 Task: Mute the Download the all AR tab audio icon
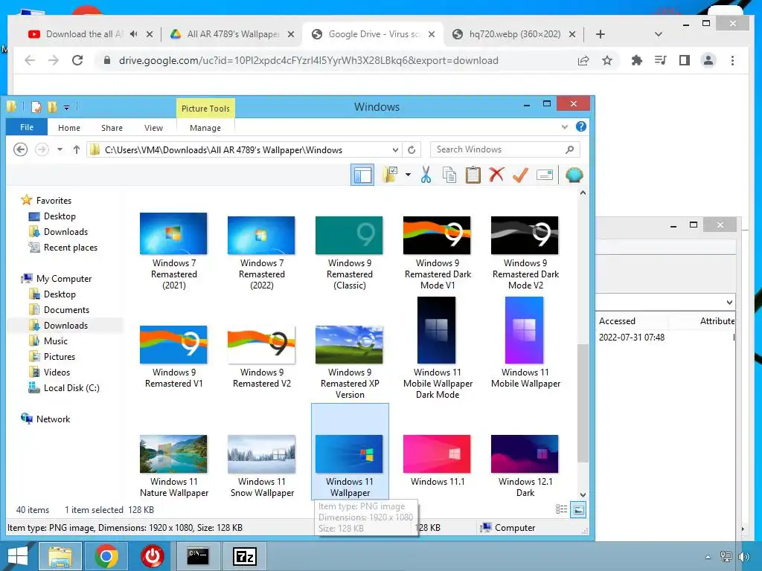tap(134, 34)
